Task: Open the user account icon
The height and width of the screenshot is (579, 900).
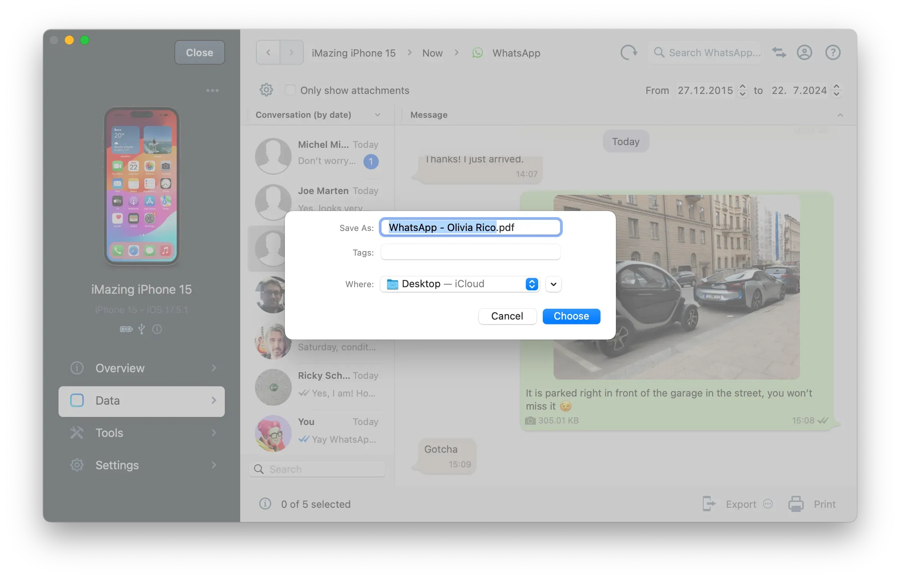Action: 805,52
